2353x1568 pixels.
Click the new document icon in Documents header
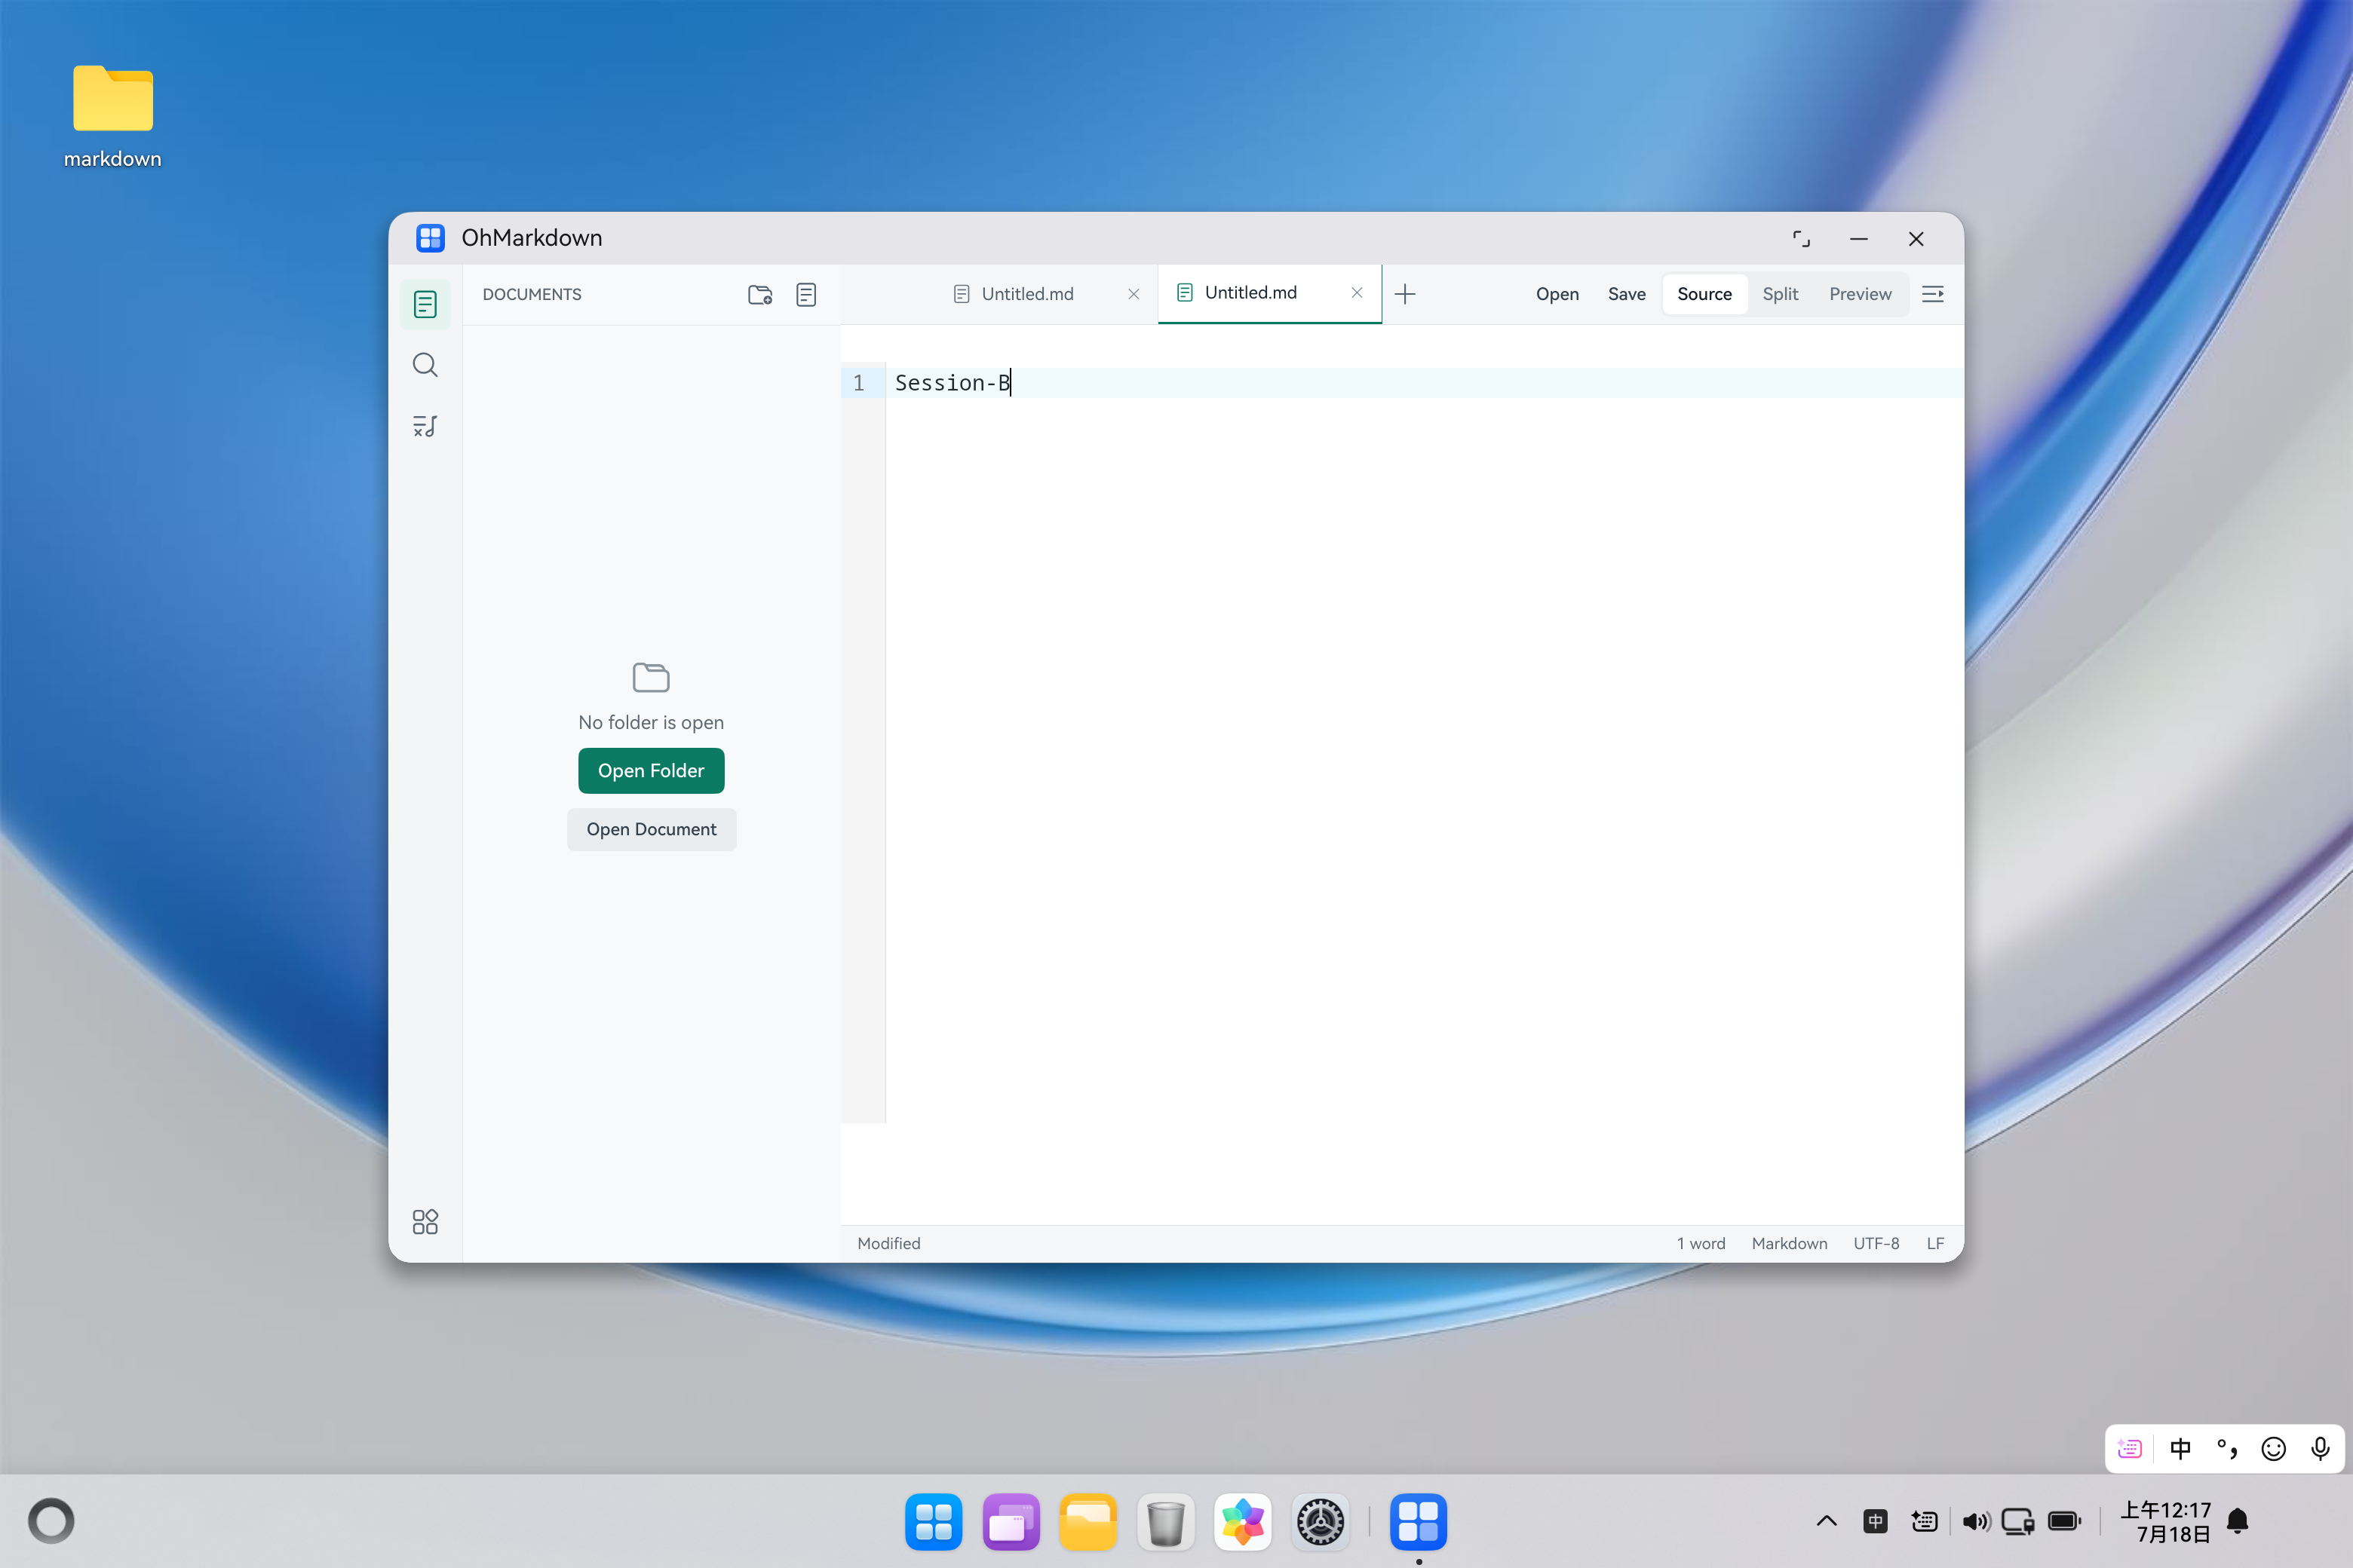click(806, 294)
